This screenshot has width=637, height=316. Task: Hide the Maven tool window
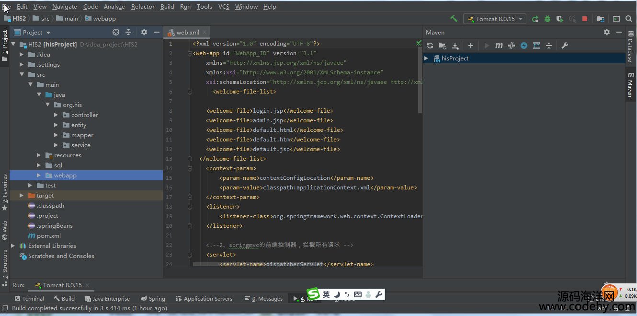[619, 32]
